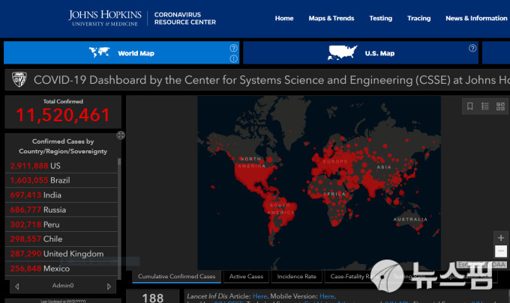This screenshot has height=303, width=510.
Task: Switch to the U.S. Map tab
Action: point(361,52)
